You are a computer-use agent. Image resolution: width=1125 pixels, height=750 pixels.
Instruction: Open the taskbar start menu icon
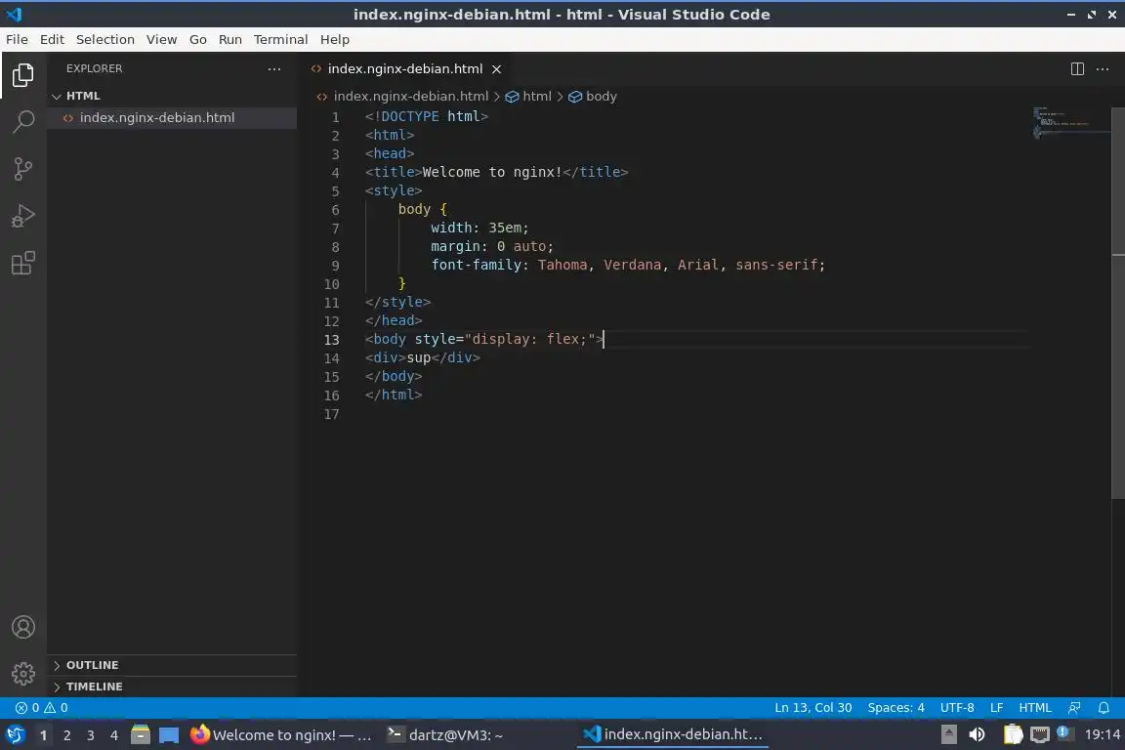[15, 735]
